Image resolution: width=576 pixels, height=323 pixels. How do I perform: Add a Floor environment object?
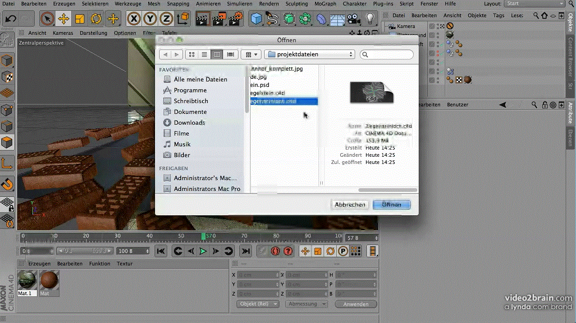coord(338,19)
